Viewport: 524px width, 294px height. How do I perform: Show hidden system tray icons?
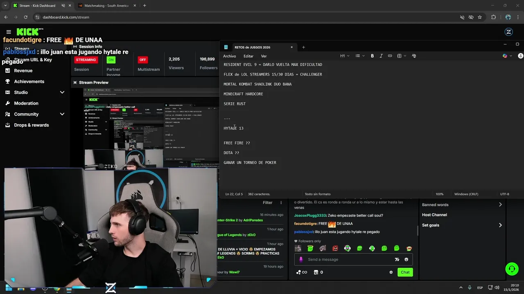click(461, 288)
